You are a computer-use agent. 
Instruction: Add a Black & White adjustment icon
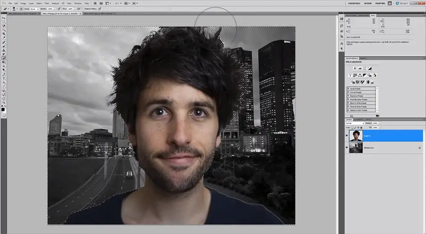(364, 75)
